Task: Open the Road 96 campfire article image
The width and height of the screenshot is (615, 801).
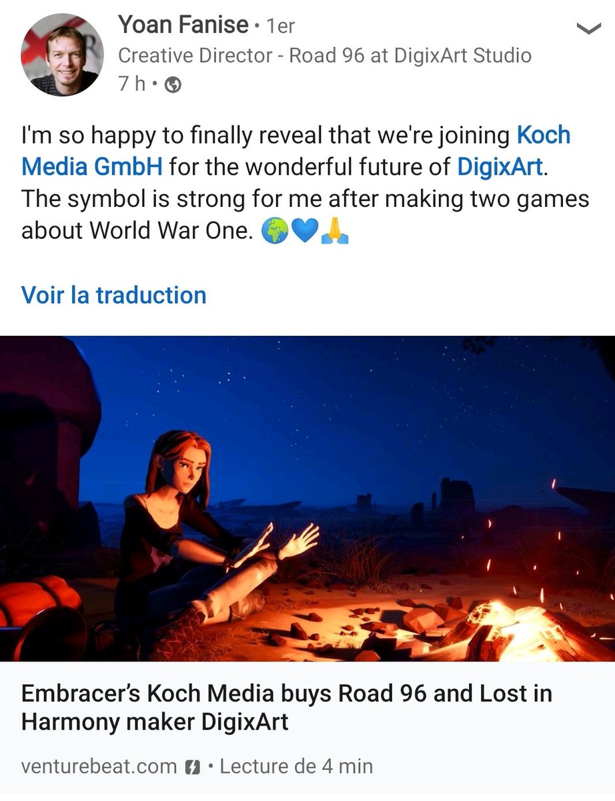Action: [307, 499]
